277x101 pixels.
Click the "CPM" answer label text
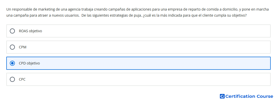point(23,47)
